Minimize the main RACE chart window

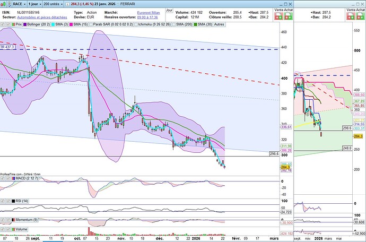pyautogui.click(x=281, y=4)
